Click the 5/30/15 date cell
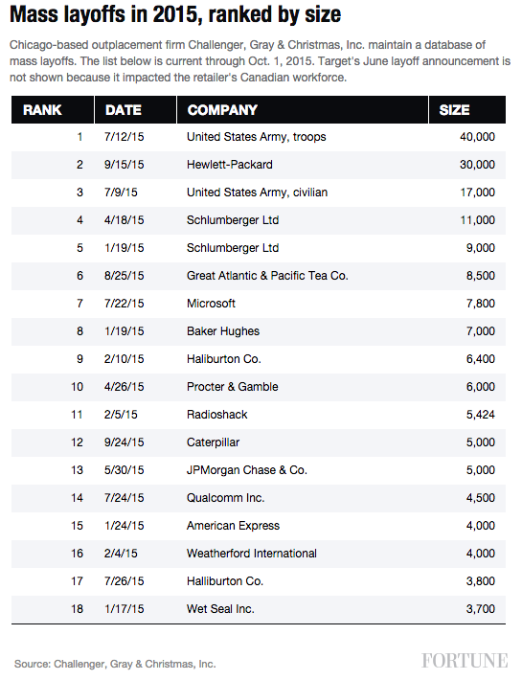This screenshot has width=522, height=680. pos(124,470)
